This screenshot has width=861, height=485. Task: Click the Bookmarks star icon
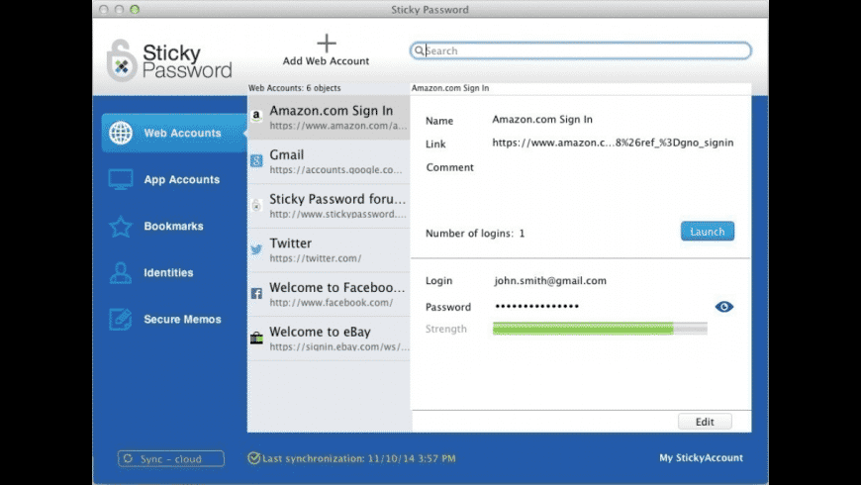(121, 227)
